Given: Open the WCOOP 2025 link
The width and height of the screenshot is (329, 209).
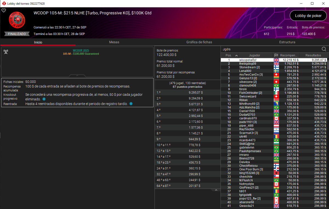Looking at the screenshot, I should tap(81, 50).
